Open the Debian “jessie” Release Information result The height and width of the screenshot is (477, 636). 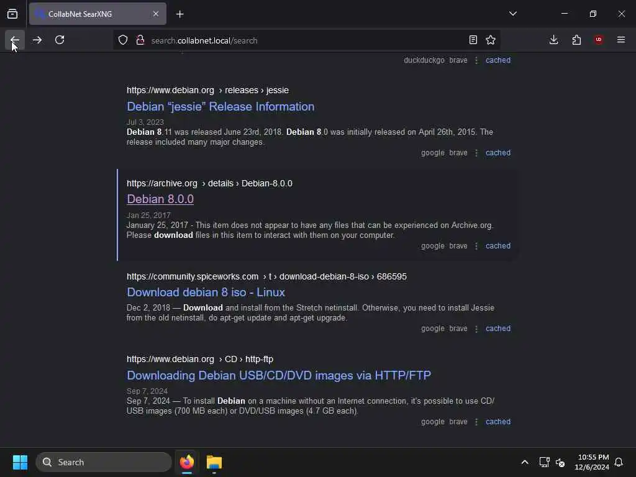220,106
